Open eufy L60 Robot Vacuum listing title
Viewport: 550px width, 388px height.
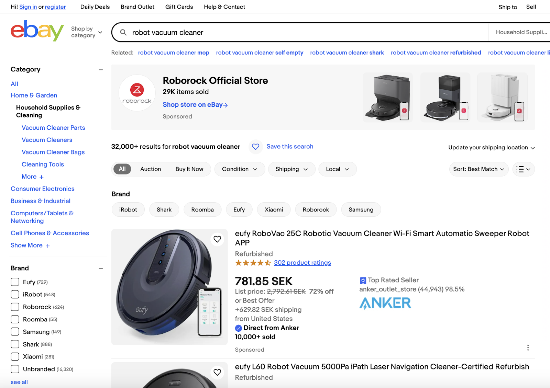coord(382,367)
